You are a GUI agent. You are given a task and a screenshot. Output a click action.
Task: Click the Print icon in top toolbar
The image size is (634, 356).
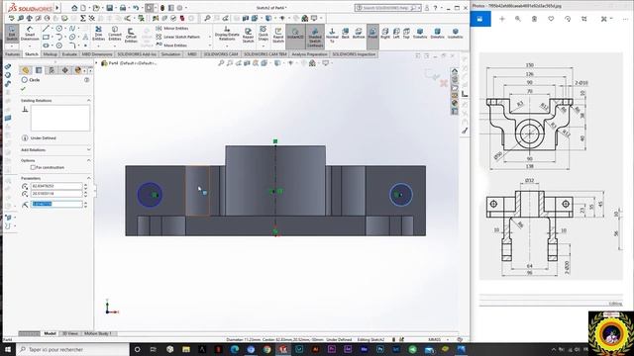point(123,8)
